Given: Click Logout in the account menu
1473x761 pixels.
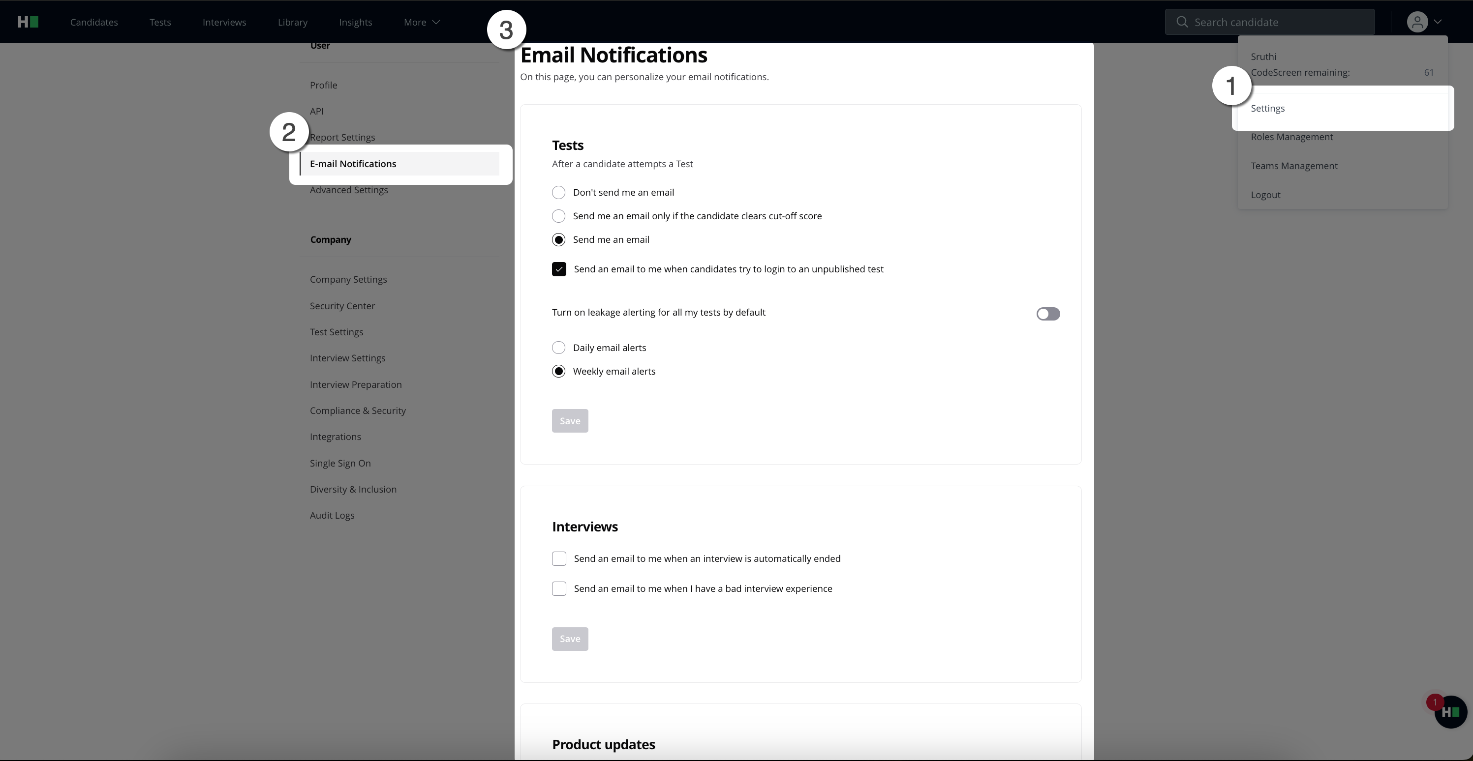Looking at the screenshot, I should coord(1265,195).
